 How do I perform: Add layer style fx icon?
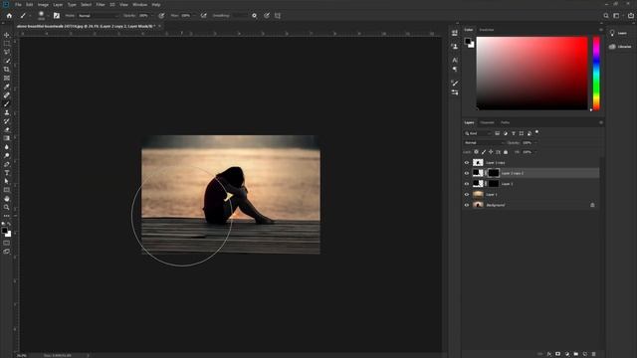[x=548, y=354]
